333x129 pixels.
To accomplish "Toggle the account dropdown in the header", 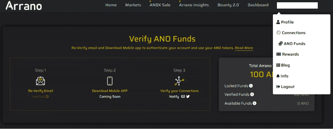I will coord(297,5).
